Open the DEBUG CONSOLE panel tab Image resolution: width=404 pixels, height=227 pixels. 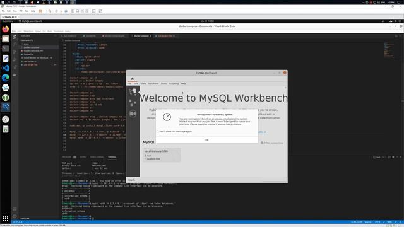pyautogui.click(x=97, y=157)
